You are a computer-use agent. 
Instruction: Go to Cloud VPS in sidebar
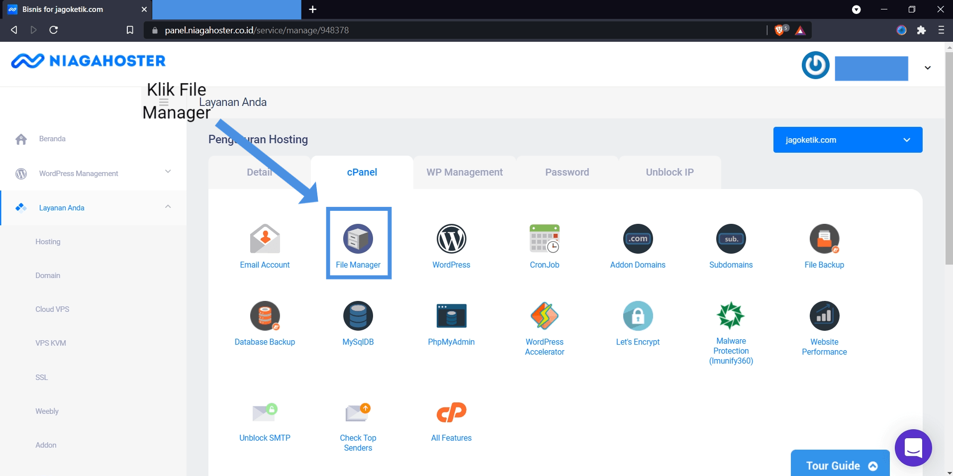click(x=52, y=309)
